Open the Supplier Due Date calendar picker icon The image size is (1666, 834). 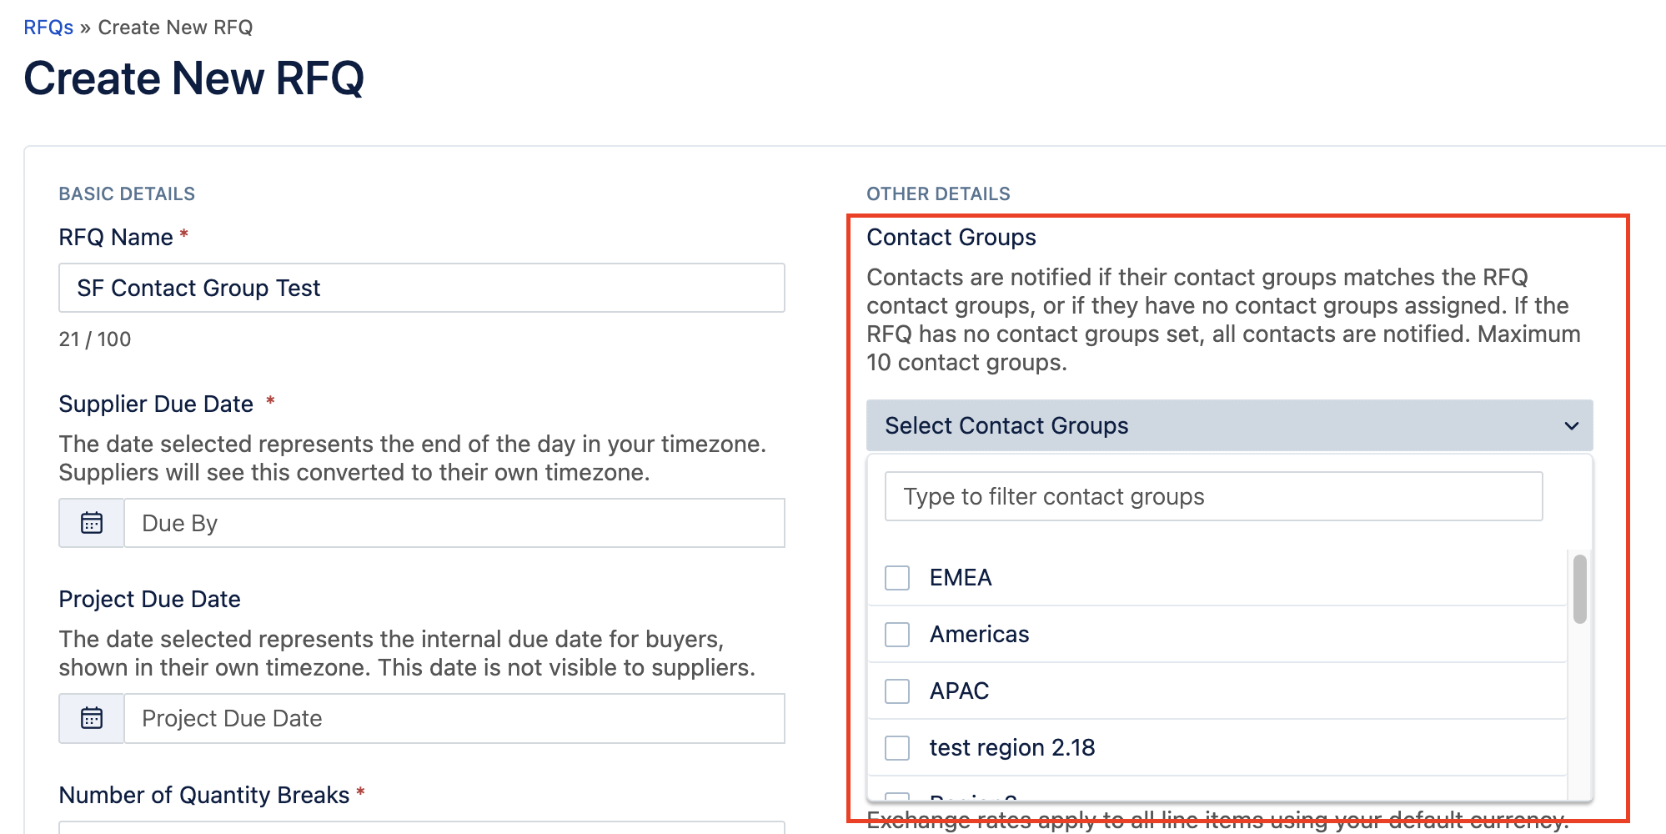click(92, 523)
